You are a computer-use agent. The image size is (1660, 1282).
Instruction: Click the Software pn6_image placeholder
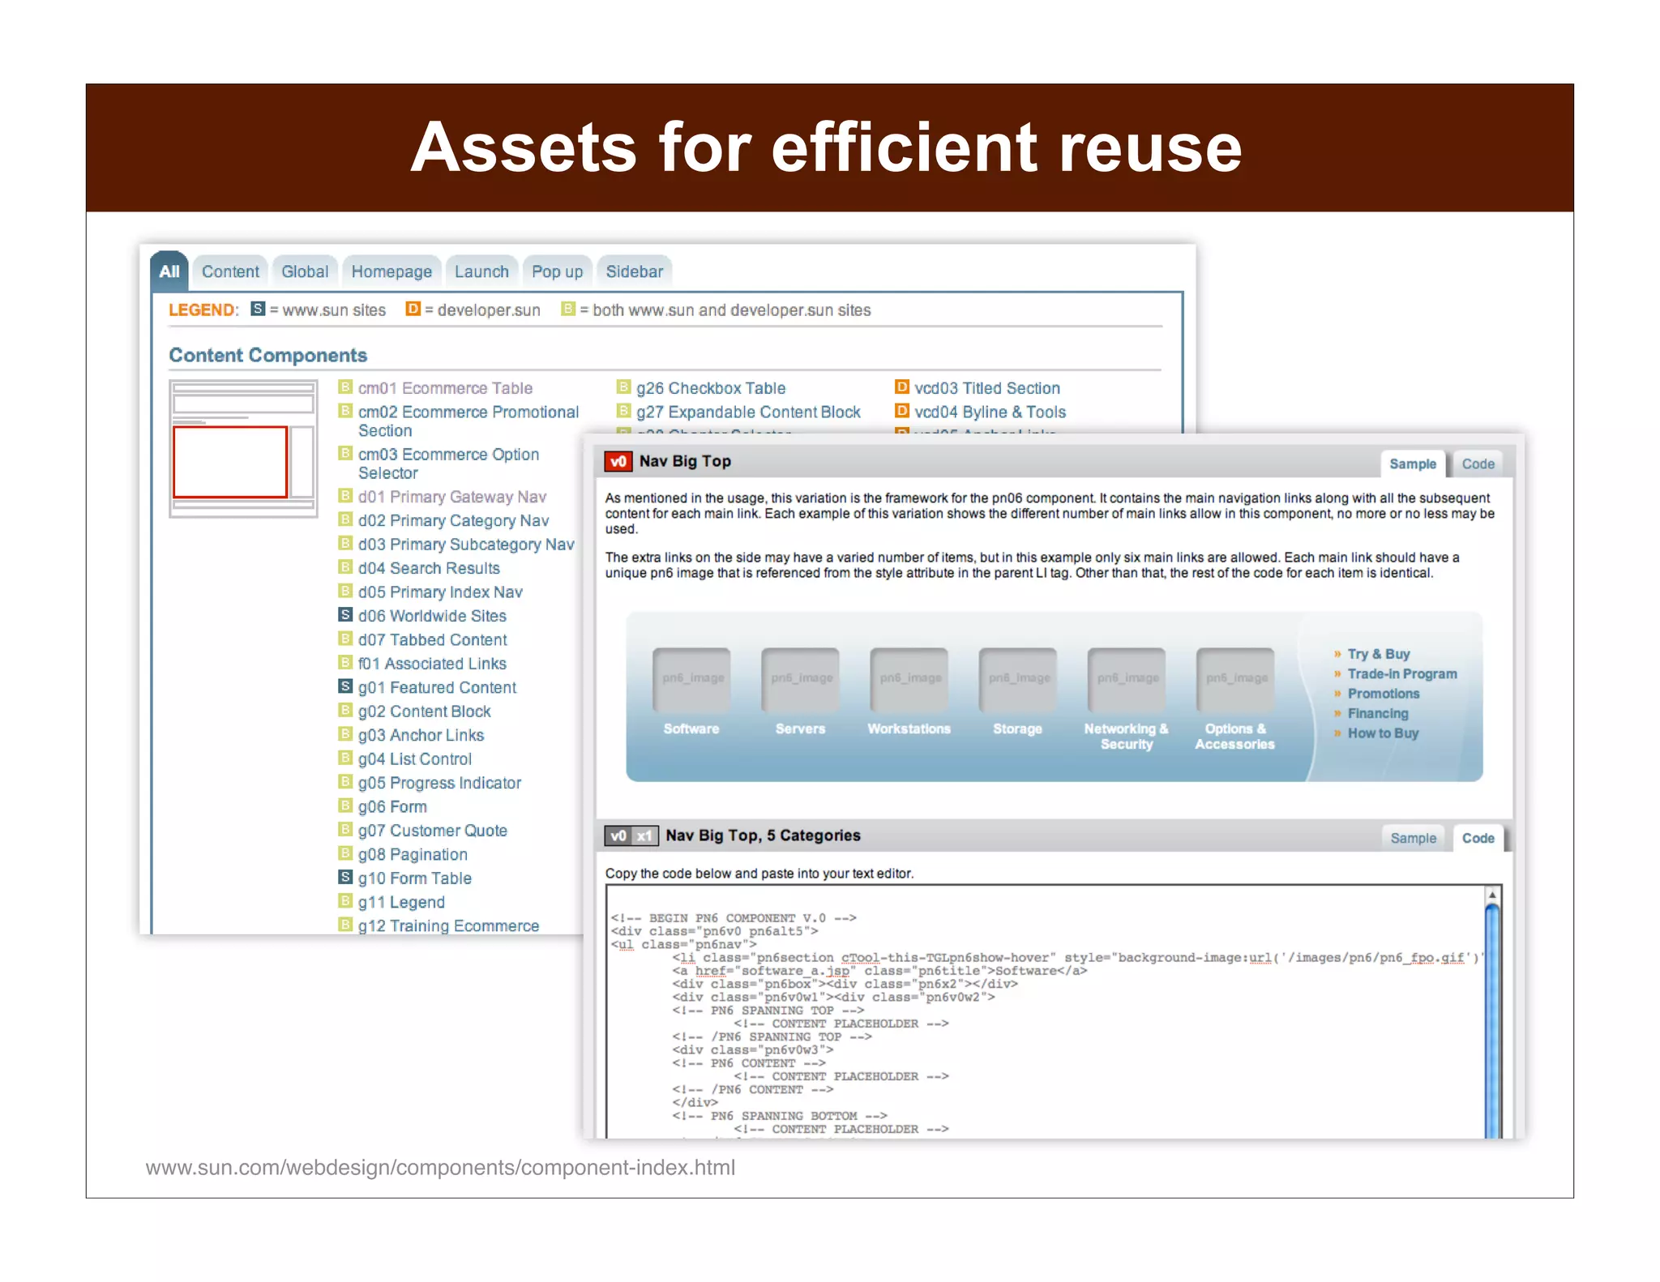[x=691, y=678]
